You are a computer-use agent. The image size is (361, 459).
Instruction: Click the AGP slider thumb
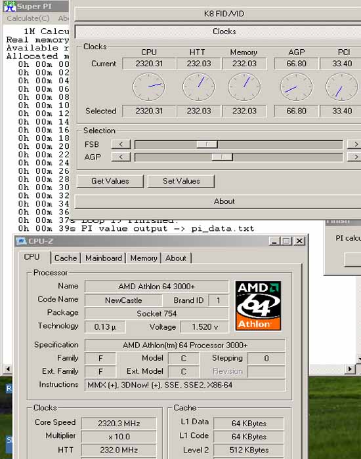pyautogui.click(x=222, y=157)
